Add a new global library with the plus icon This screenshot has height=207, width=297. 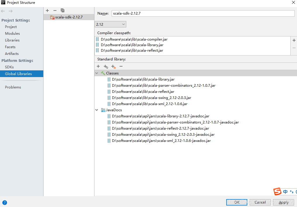point(47,11)
